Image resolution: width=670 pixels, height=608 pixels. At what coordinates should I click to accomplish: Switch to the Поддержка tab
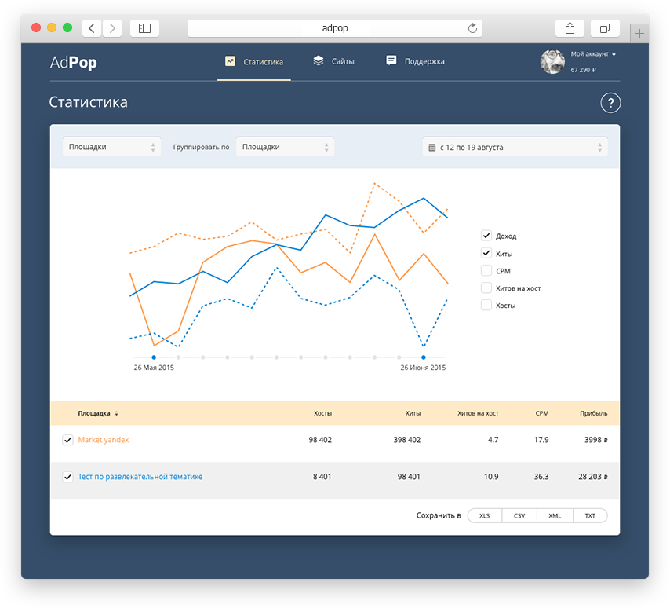point(415,61)
